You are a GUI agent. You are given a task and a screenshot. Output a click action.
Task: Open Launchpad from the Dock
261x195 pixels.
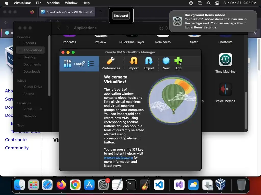pyautogui.click(x=33, y=185)
